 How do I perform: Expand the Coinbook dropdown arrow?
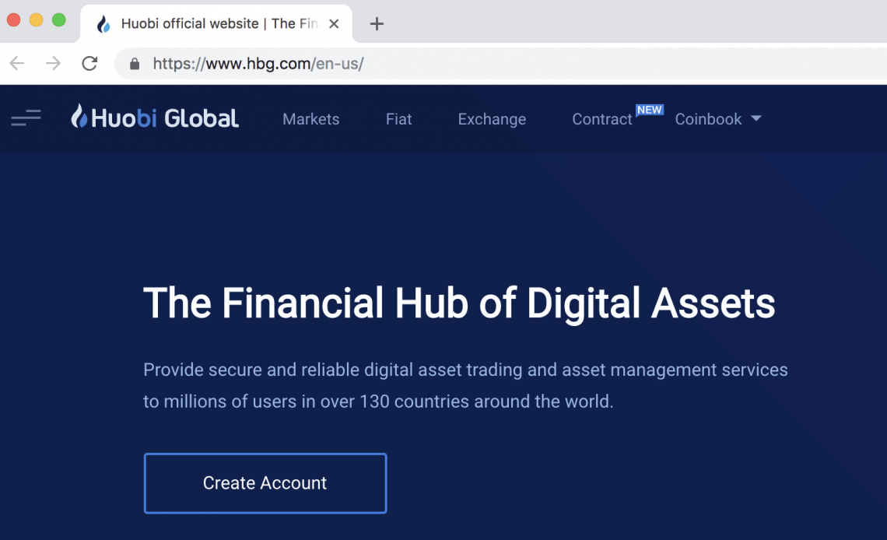point(756,119)
